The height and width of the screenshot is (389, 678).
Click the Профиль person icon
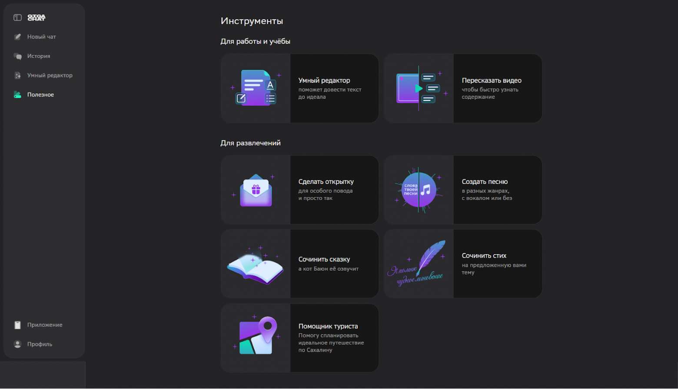[x=17, y=344]
